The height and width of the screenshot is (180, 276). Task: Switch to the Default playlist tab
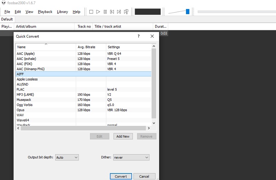pos(7,19)
